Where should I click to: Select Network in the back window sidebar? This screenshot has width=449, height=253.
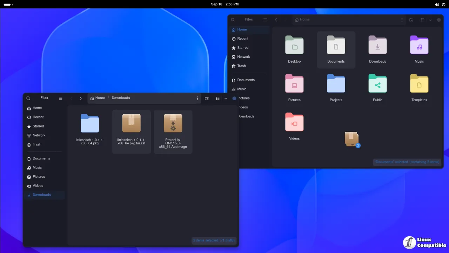(x=249, y=57)
